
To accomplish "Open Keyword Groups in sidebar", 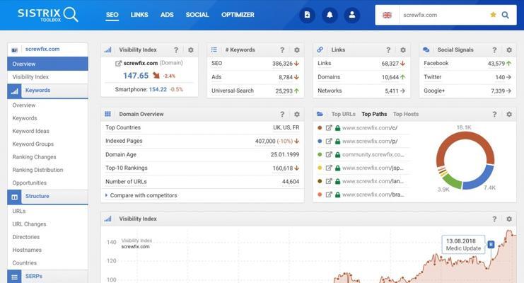I will pyautogui.click(x=33, y=144).
